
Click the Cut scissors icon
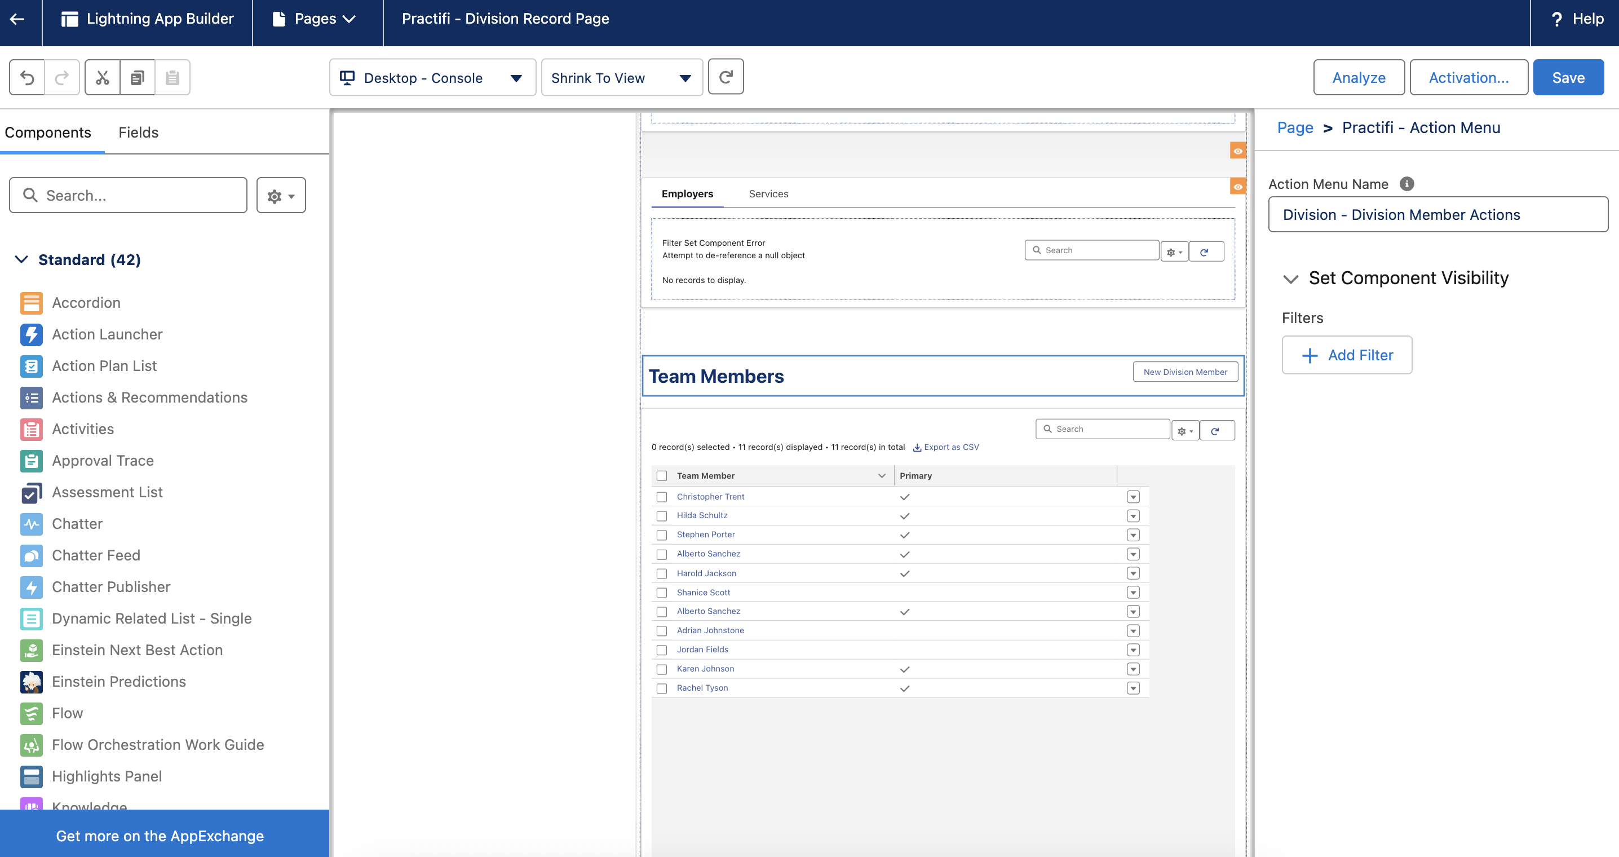tap(102, 77)
